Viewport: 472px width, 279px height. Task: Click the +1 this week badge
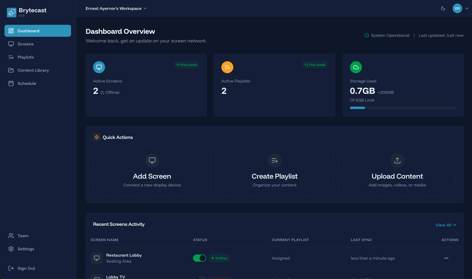coord(315,65)
